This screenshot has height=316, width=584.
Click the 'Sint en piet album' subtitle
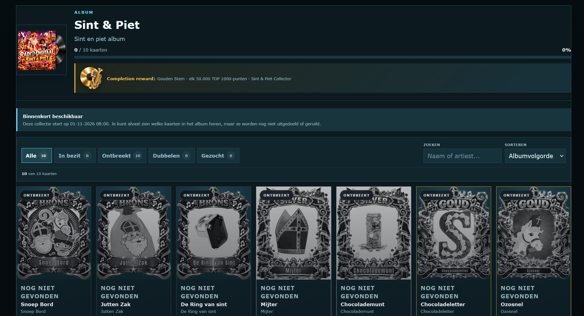(x=100, y=39)
